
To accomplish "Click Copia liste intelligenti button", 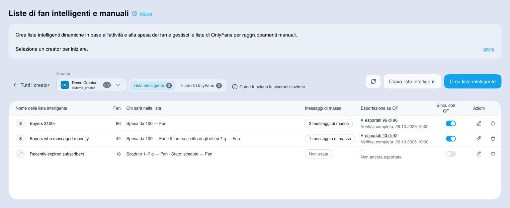I will click(x=412, y=81).
